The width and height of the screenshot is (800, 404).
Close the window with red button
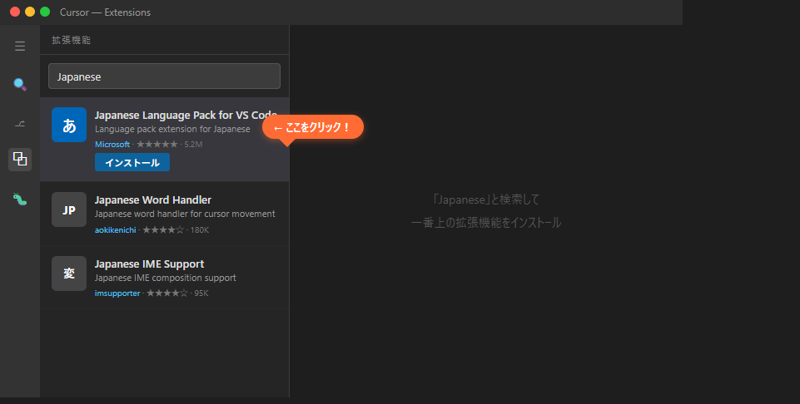point(15,12)
